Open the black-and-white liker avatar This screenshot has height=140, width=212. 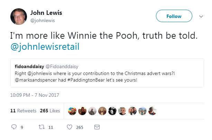point(112,111)
